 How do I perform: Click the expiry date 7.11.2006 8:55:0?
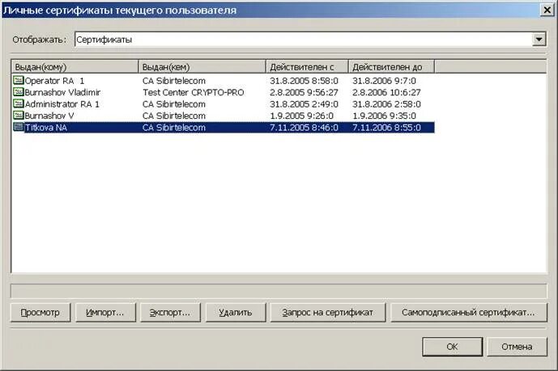point(386,128)
